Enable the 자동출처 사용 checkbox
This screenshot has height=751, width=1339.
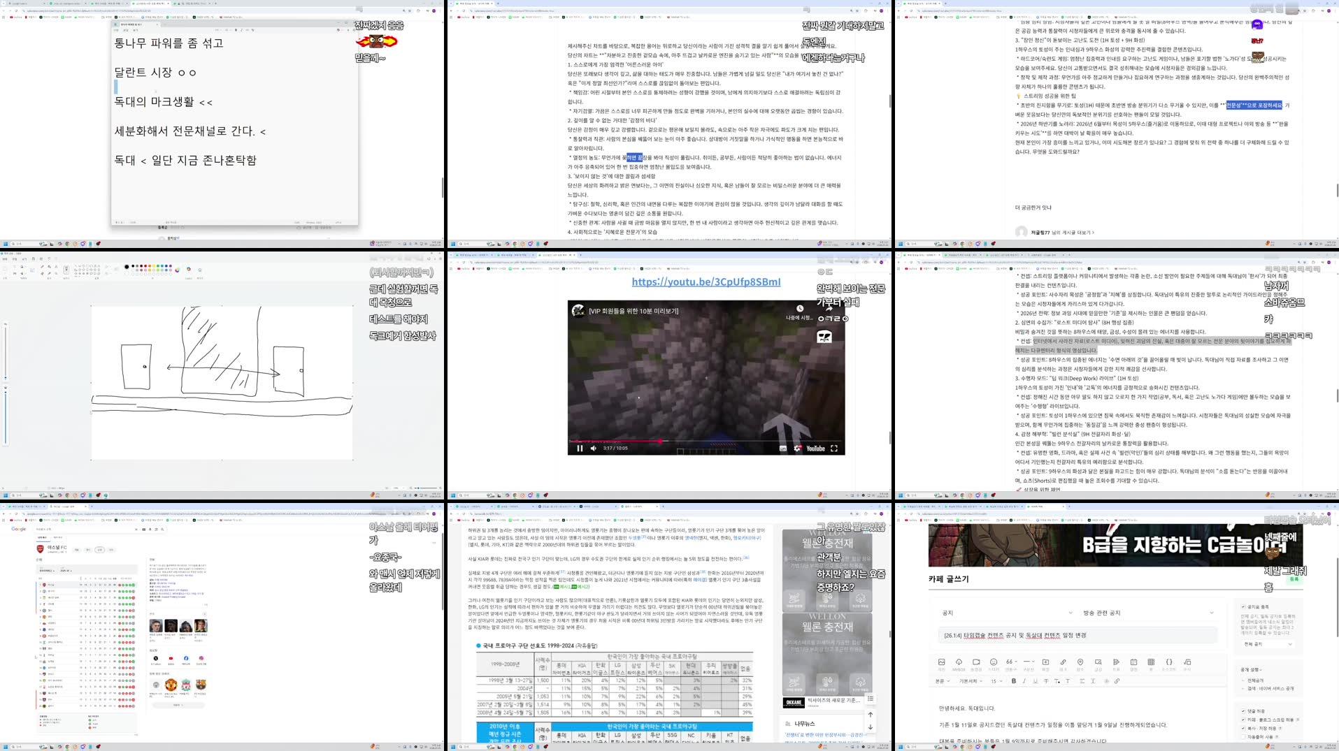(x=1244, y=736)
